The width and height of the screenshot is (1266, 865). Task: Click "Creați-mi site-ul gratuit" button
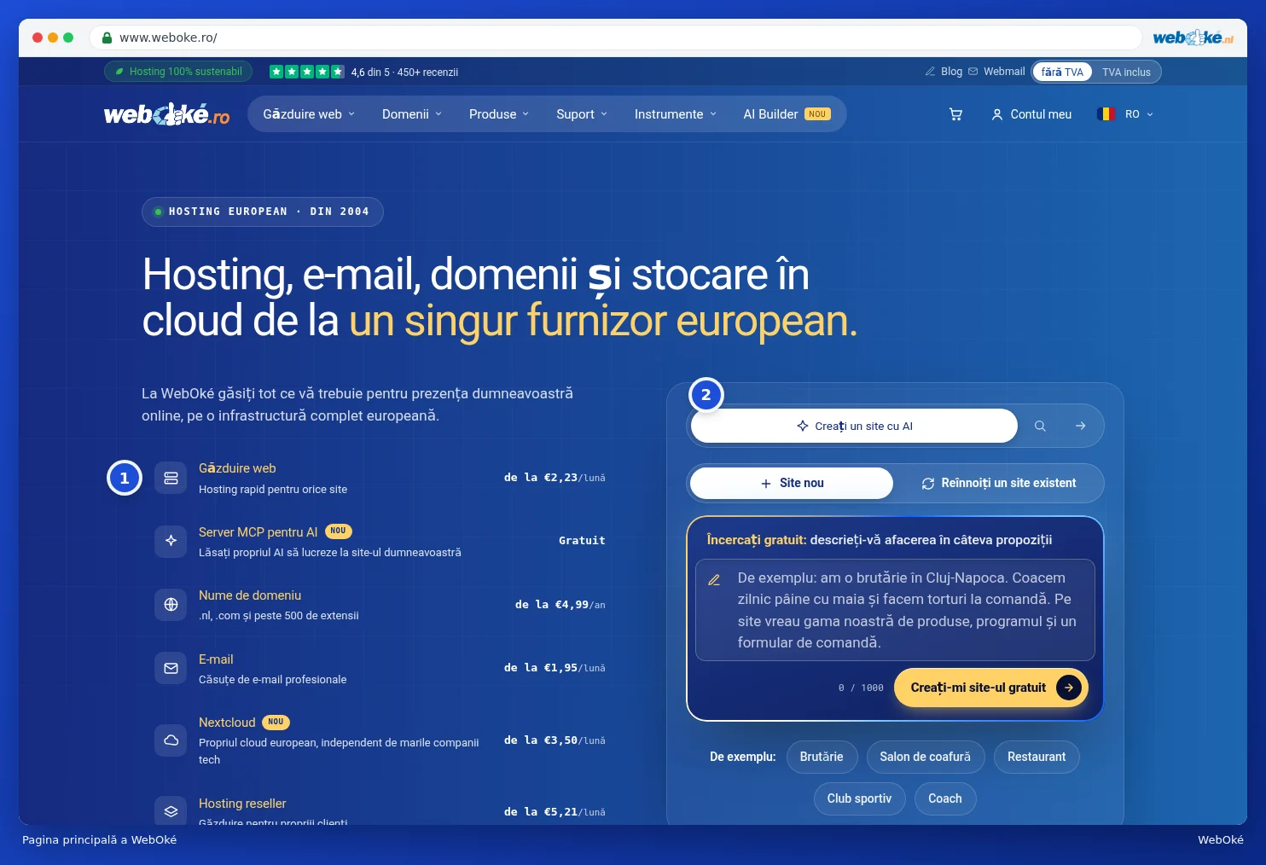991,688
